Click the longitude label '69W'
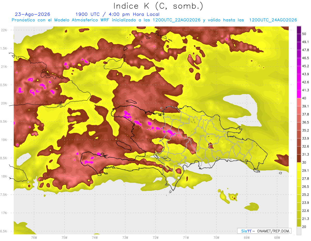The height and width of the screenshot is (241, 311). [x=247, y=238]
